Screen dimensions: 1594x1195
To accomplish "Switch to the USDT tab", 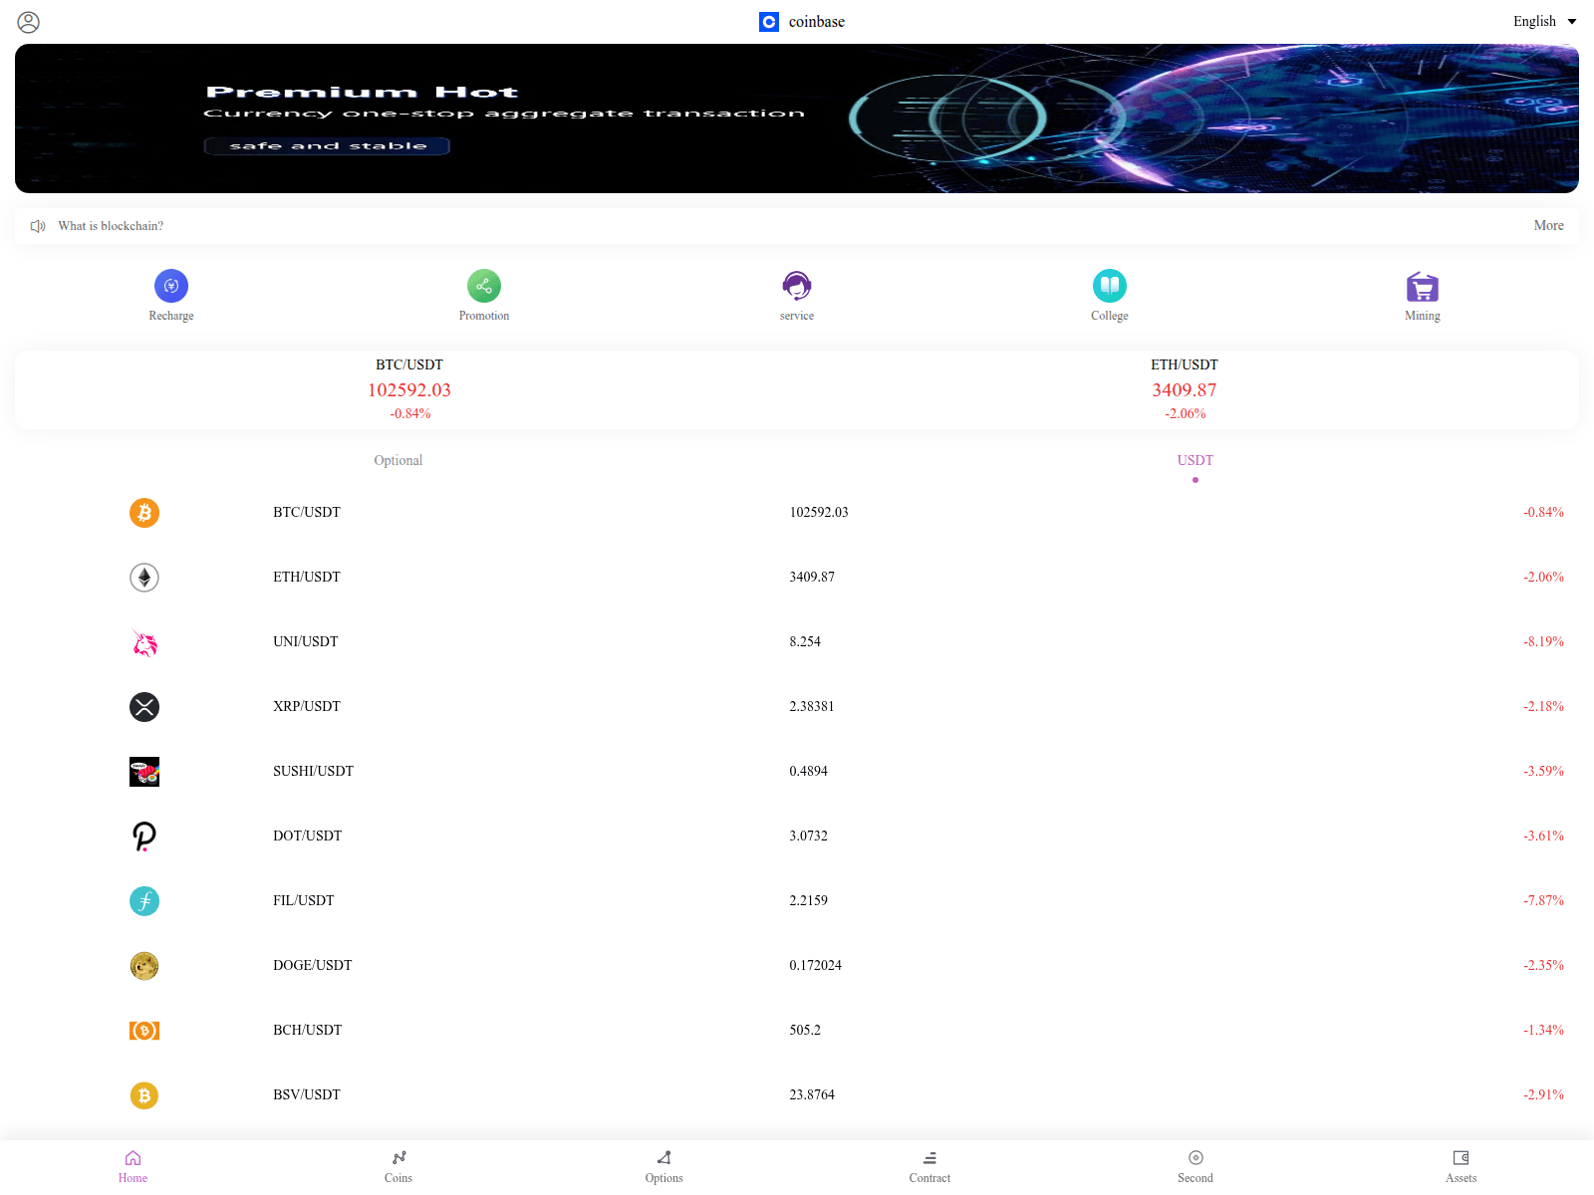I will [1195, 460].
